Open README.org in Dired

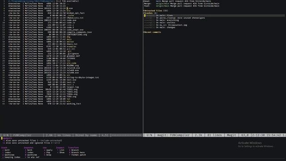[72, 66]
